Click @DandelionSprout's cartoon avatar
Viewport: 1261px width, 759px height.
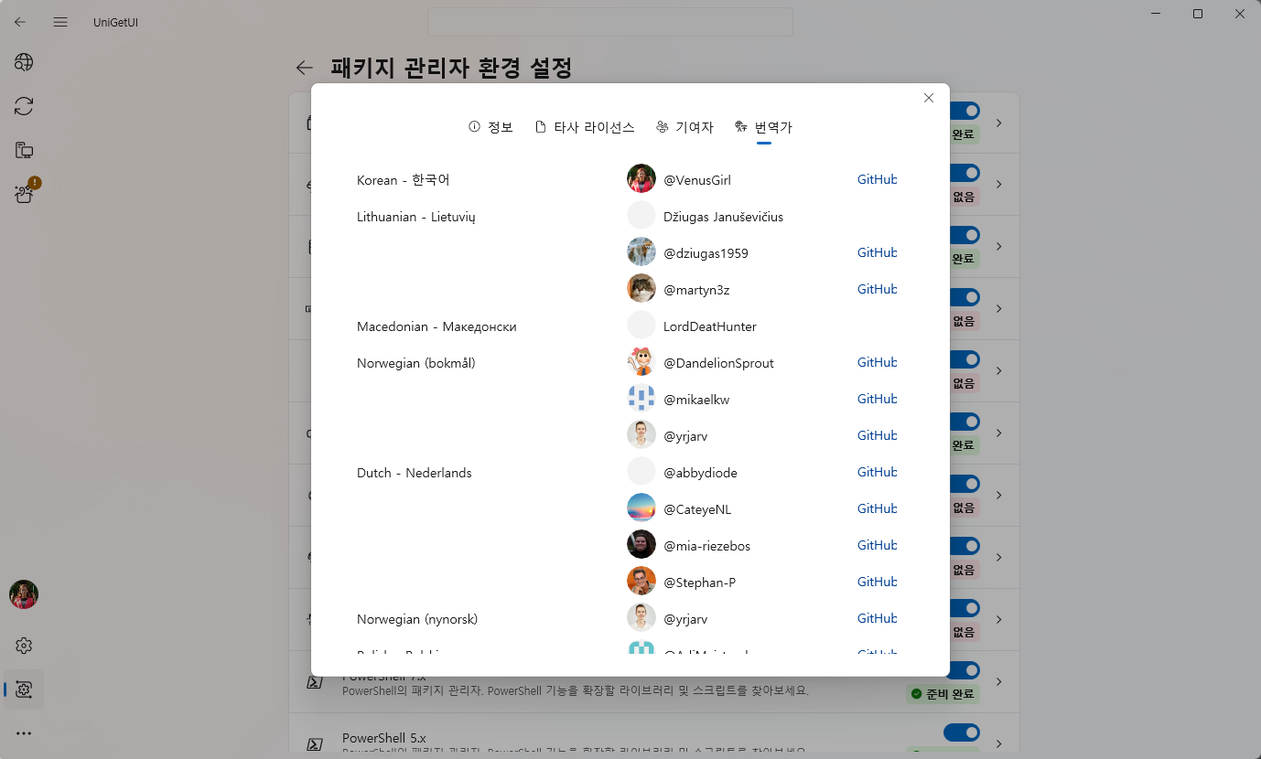641,362
